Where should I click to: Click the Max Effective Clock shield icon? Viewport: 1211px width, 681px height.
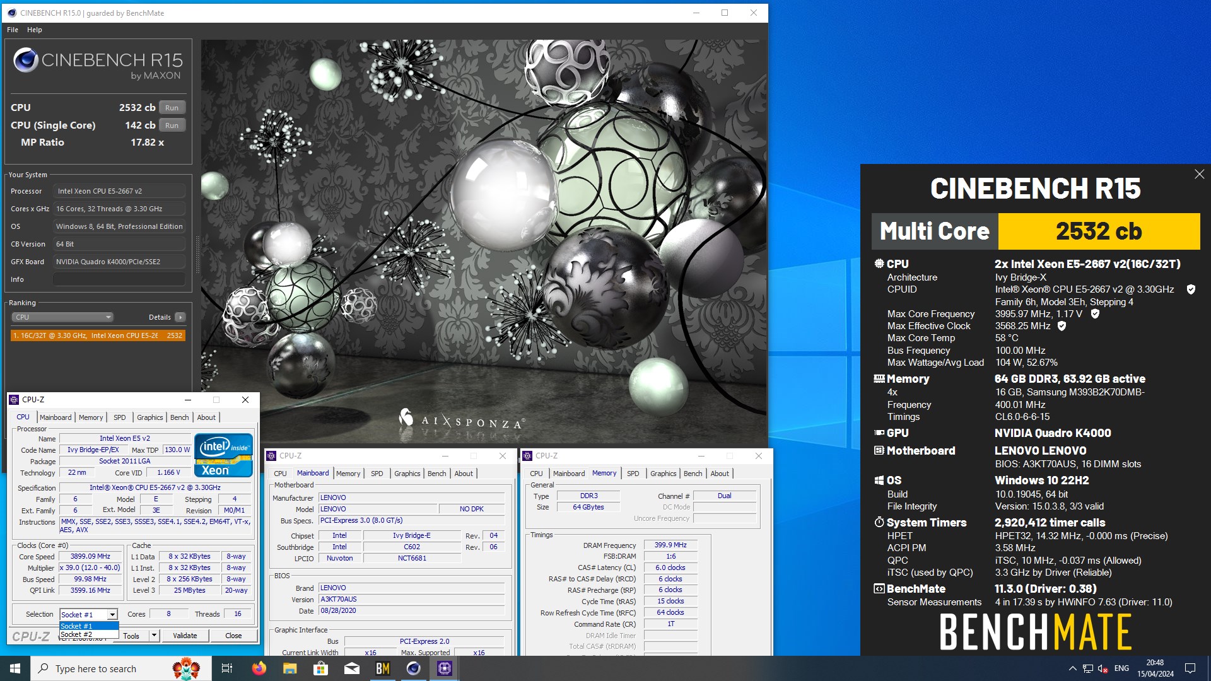pyautogui.click(x=1062, y=326)
